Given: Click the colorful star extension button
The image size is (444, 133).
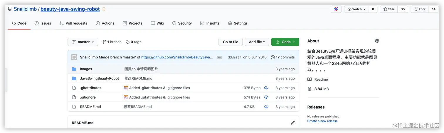Looking at the screenshot, I should pos(336,9).
